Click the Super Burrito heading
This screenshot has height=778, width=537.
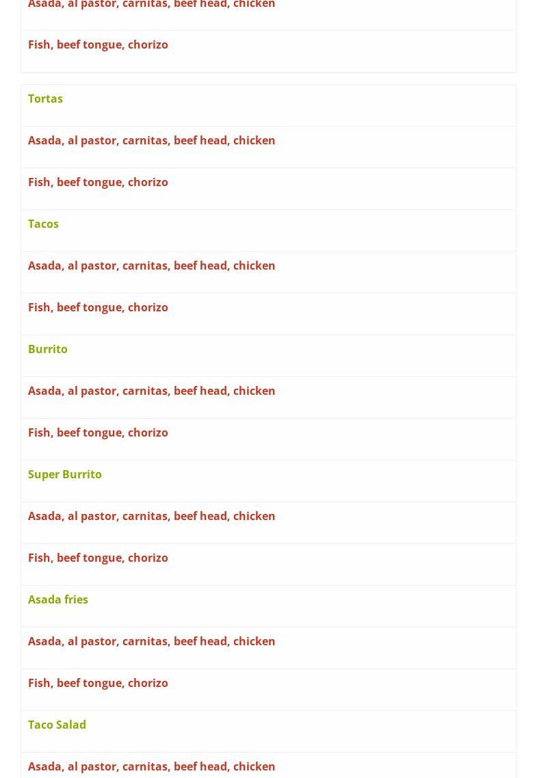65,474
